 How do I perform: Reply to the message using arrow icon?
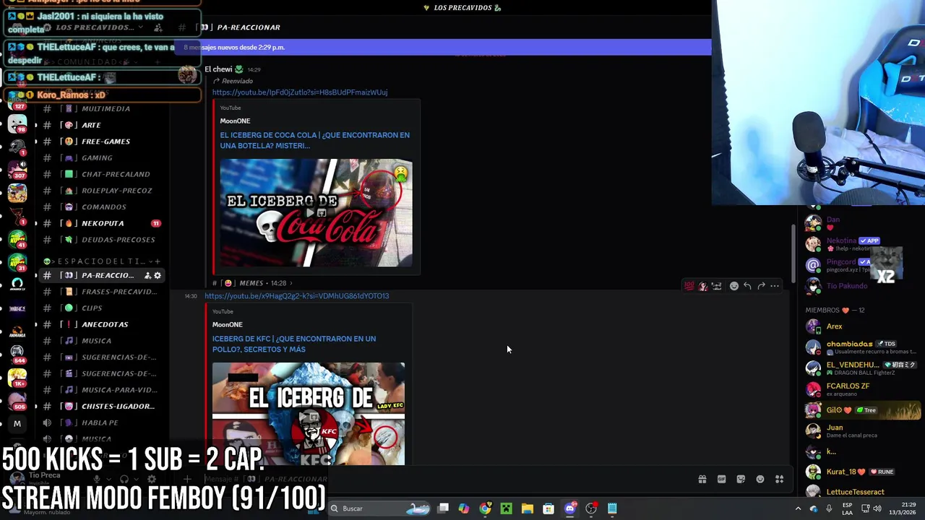(x=747, y=286)
